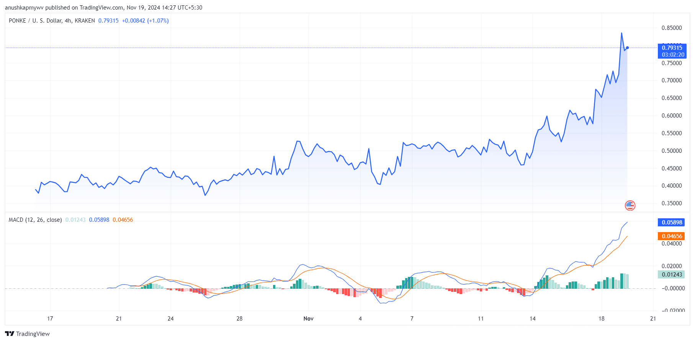Screen dimensions: 695x342
Task: Click the 0.35000 price axis label
Action: pyautogui.click(x=672, y=203)
